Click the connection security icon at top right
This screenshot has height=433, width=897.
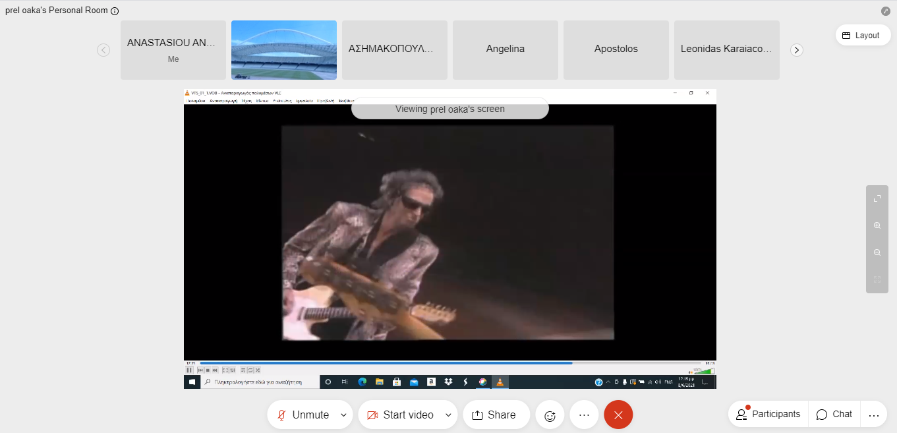tap(886, 11)
